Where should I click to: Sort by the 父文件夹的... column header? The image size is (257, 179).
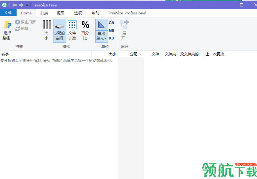[191, 54]
